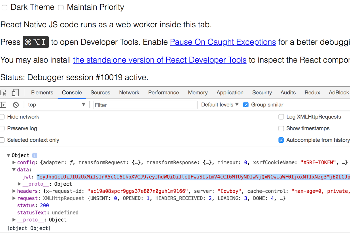Clear console with the ban icon

(16, 105)
